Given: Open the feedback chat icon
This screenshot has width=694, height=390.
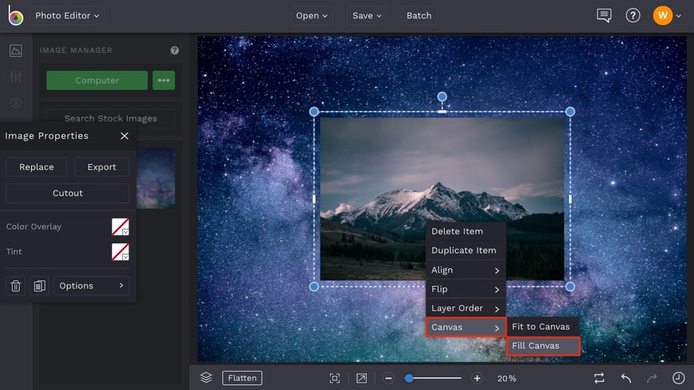Looking at the screenshot, I should tap(604, 15).
